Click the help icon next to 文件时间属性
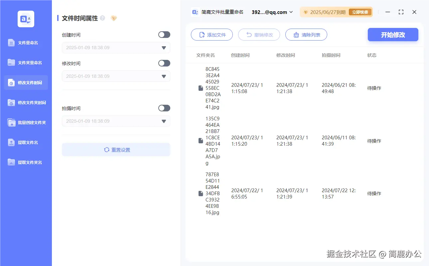The height and width of the screenshot is (266, 429). (x=103, y=18)
